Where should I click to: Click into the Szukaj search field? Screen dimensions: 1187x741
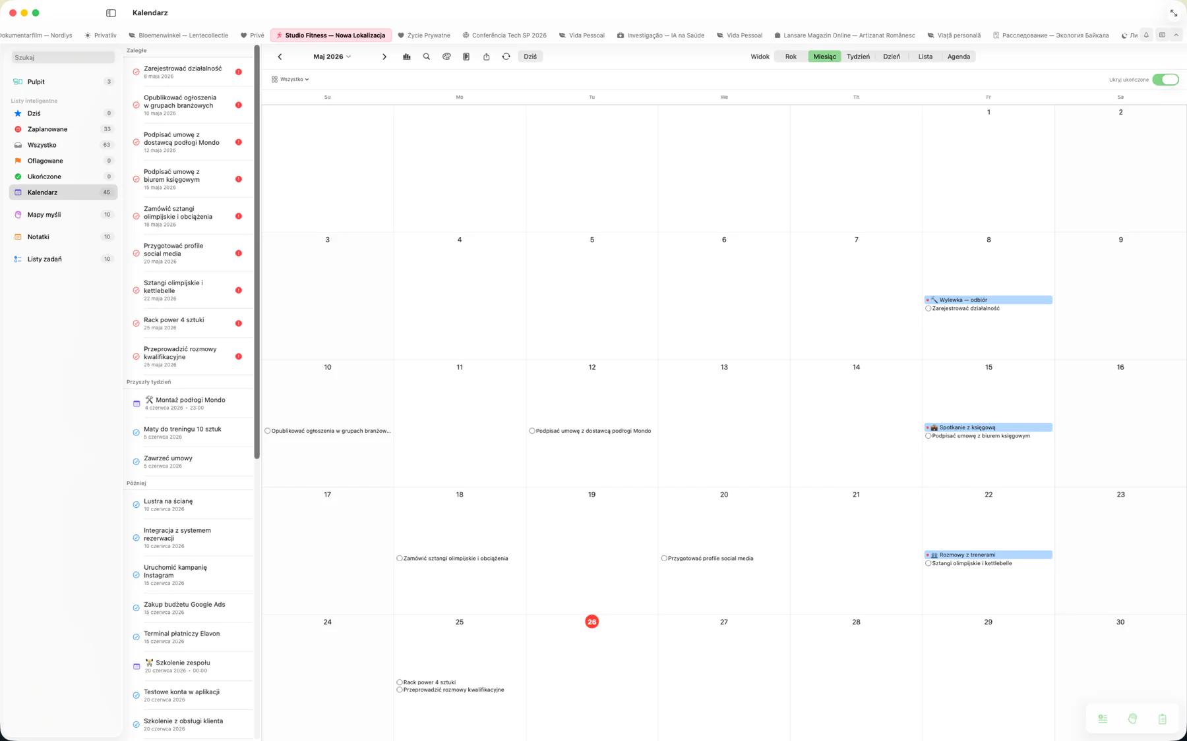click(63, 57)
